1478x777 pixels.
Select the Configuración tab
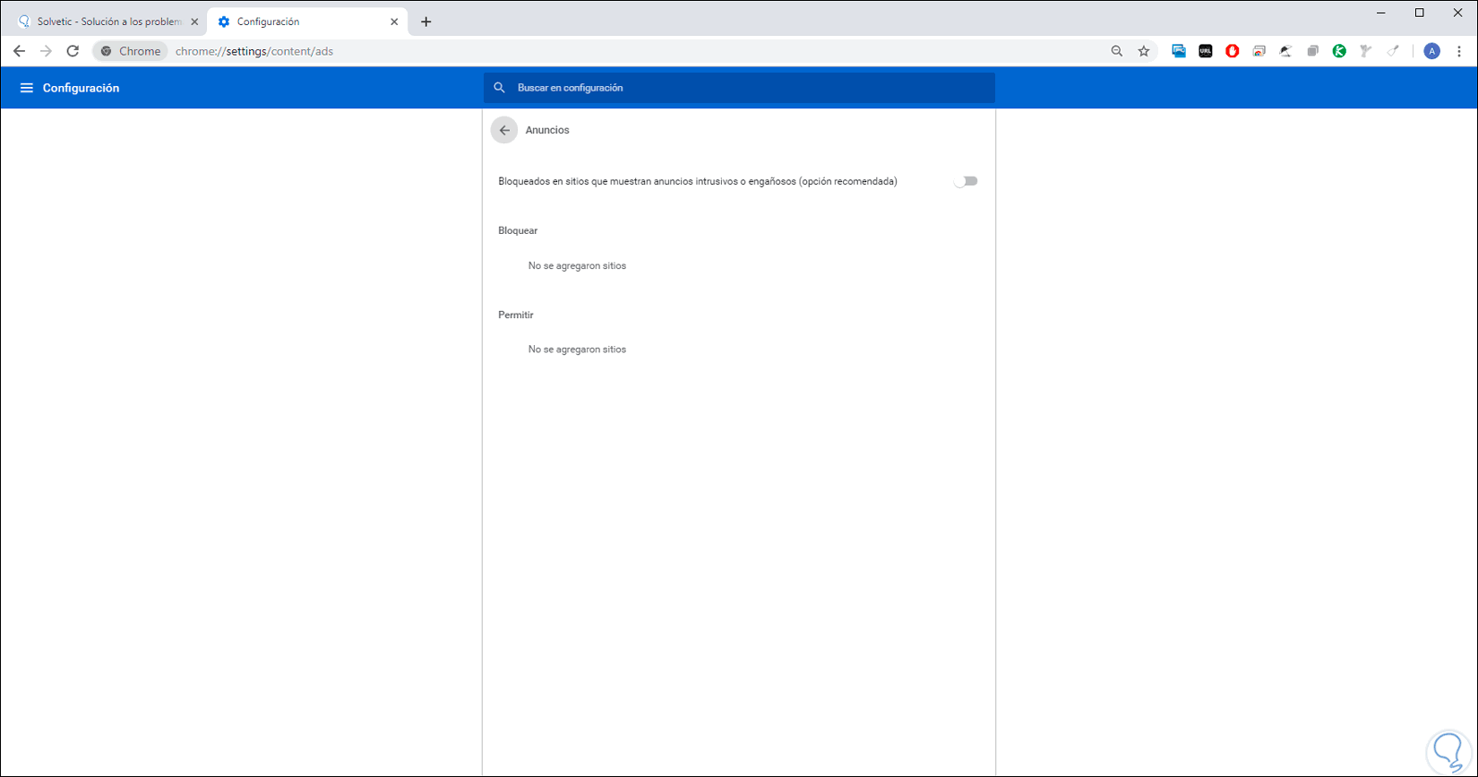[306, 22]
